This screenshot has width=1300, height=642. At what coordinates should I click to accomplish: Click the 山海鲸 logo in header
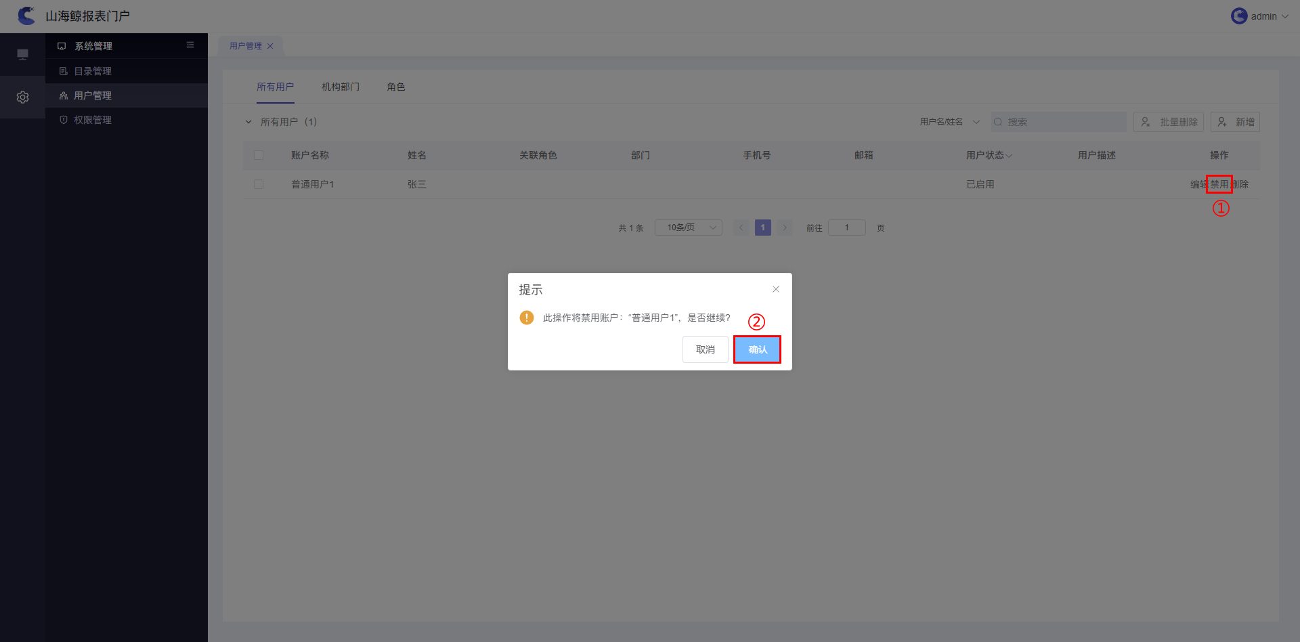click(x=26, y=16)
